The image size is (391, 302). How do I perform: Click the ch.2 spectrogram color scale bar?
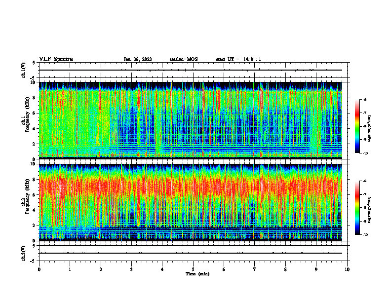[x=357, y=208]
